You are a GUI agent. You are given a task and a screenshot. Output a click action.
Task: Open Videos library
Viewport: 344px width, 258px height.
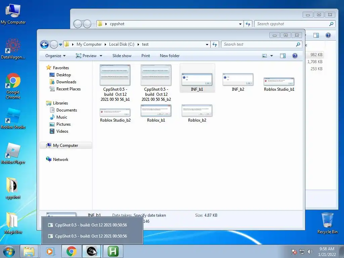[62, 131]
